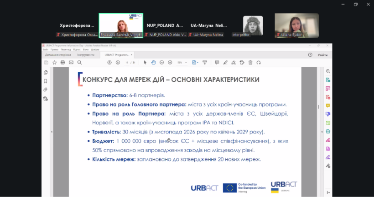Open attachments paperclip panel
374x197 pixels.
(45, 90)
